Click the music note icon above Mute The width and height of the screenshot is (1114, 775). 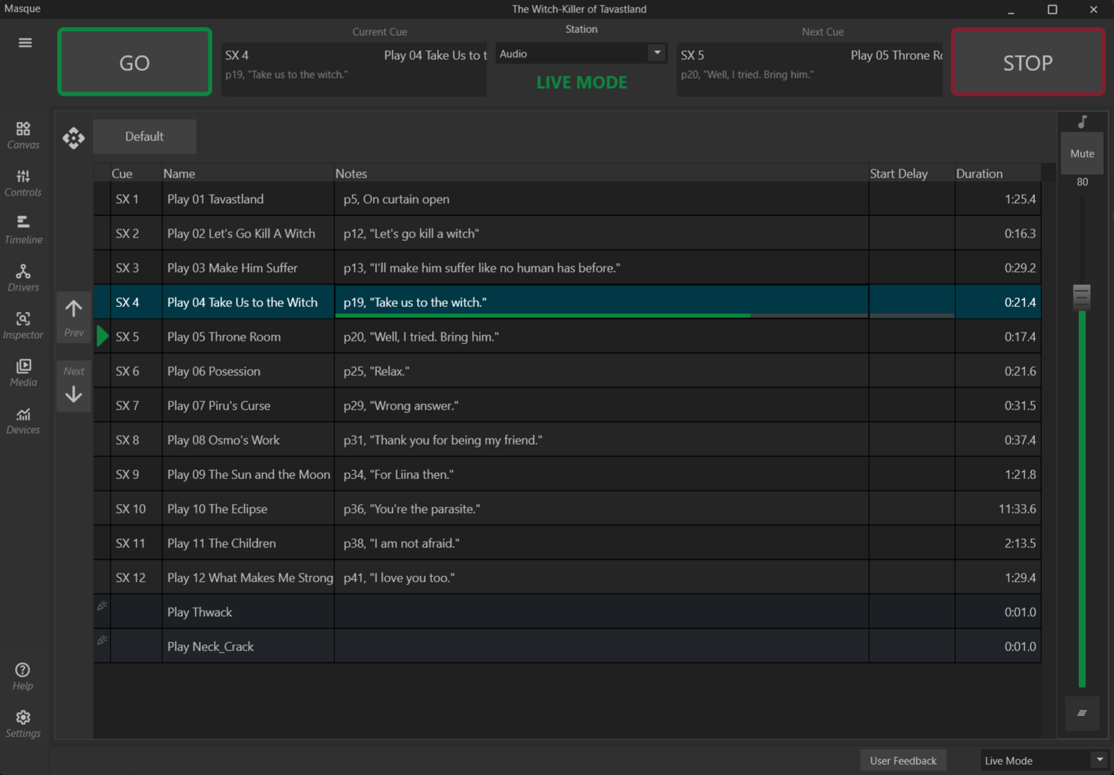coord(1082,123)
